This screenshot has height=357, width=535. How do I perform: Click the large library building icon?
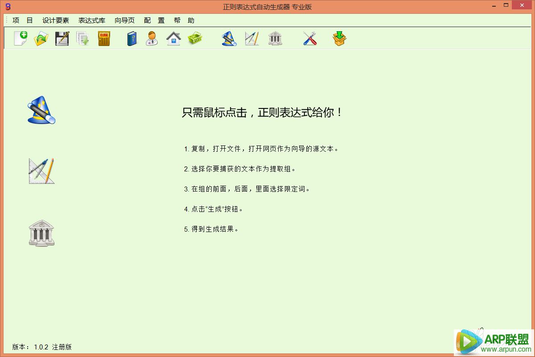point(41,232)
